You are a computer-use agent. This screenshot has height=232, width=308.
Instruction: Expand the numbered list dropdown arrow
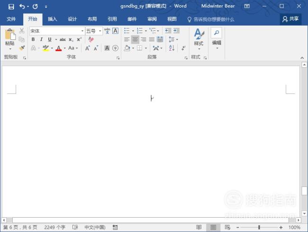(146, 31)
